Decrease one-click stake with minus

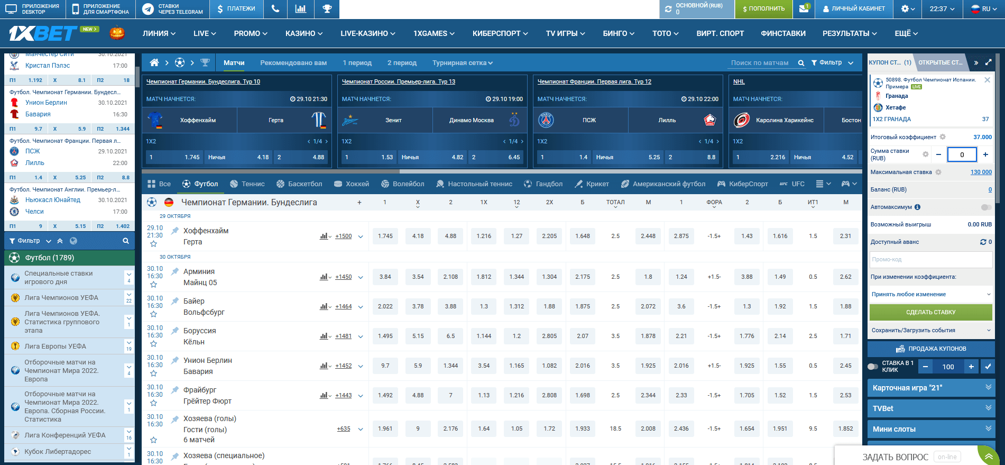click(x=925, y=367)
